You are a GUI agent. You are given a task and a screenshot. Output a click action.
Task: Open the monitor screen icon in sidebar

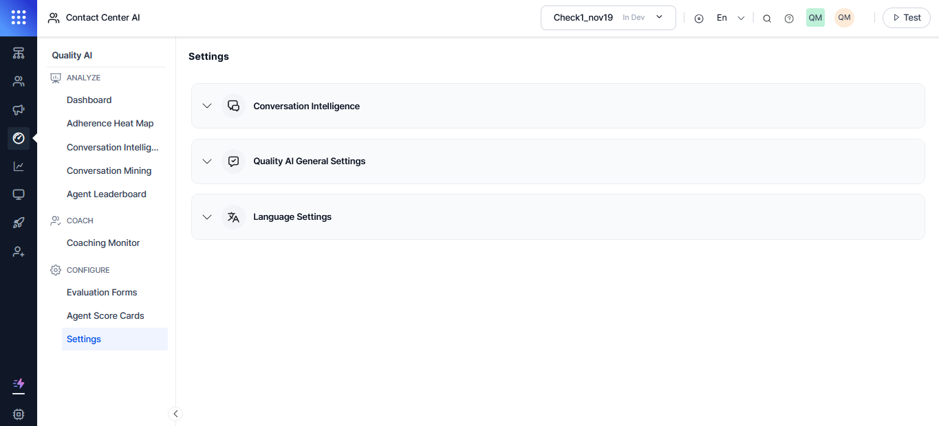click(19, 194)
